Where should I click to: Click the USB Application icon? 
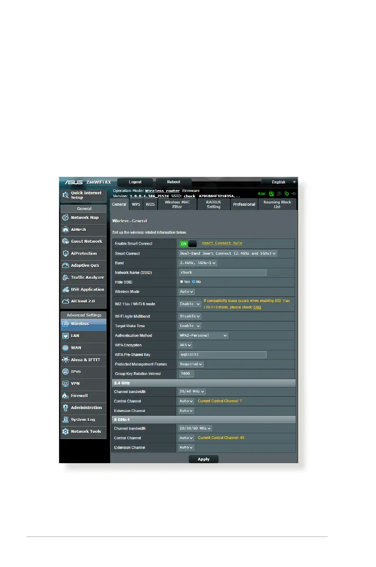(x=65, y=290)
